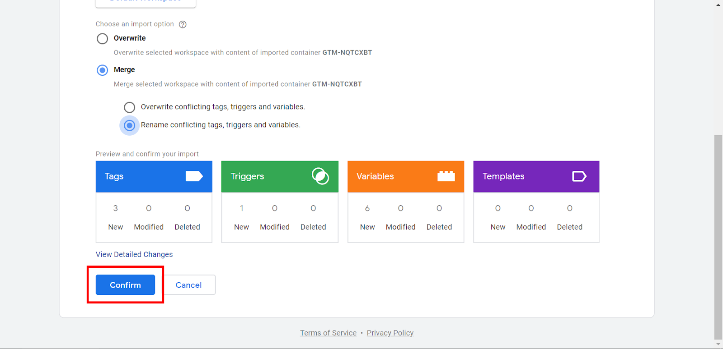Click the Tags label icon
This screenshot has width=723, height=349.
194,176
